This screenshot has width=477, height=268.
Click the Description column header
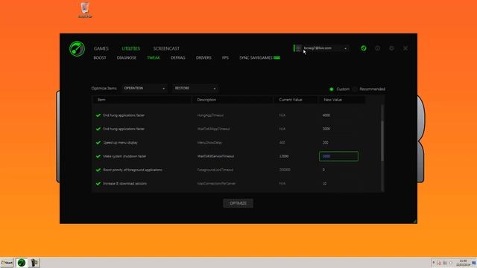[x=233, y=100]
